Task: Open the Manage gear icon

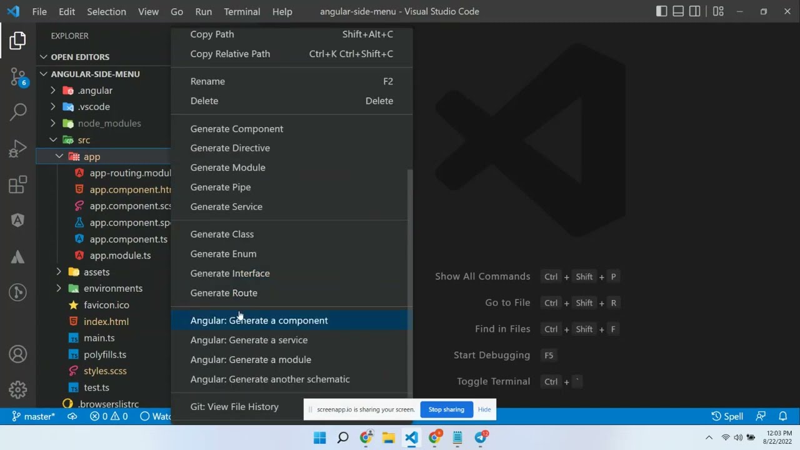Action: click(17, 390)
